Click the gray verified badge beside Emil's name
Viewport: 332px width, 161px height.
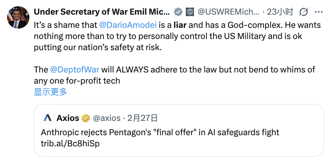click(178, 12)
